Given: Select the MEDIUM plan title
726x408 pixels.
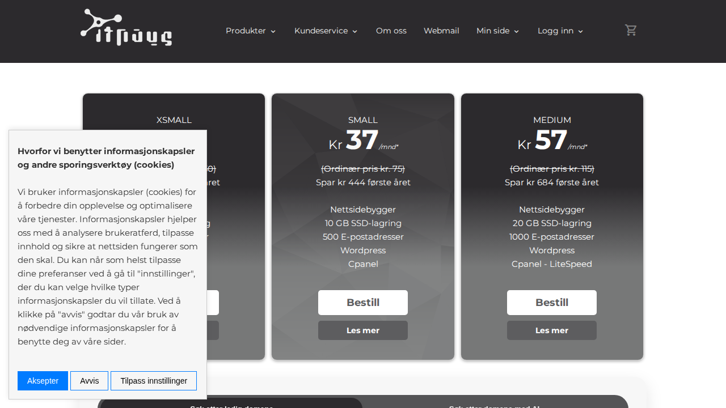Looking at the screenshot, I should point(552,120).
